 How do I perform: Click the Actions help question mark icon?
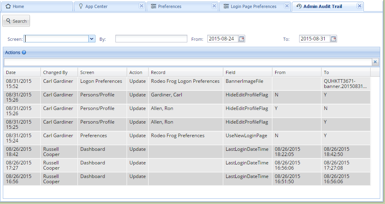click(24, 52)
